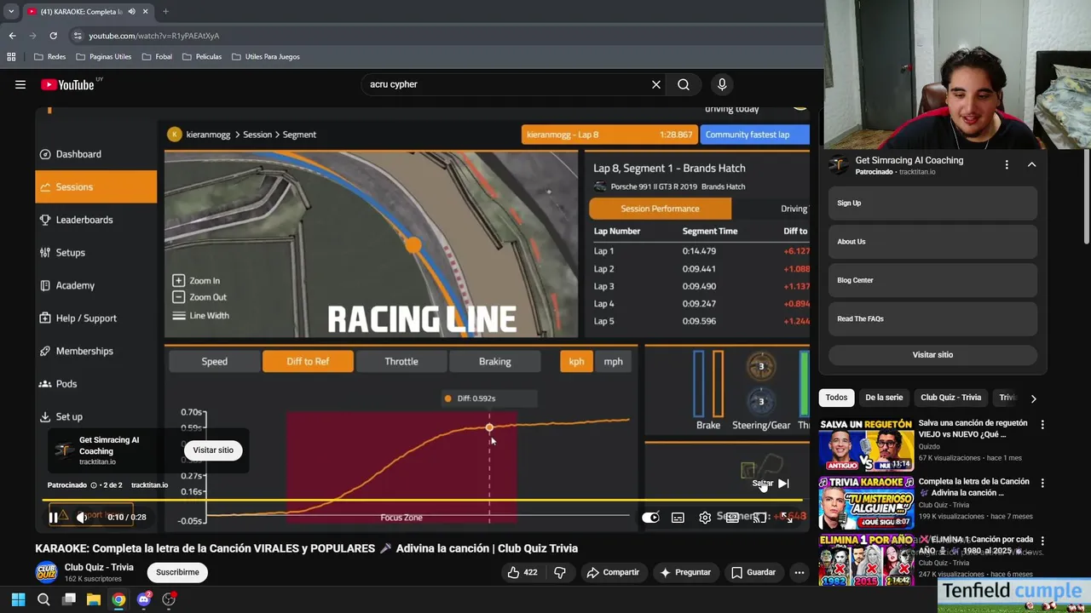Open the About Us ad link
Screen dimensions: 1091x613
(932, 242)
